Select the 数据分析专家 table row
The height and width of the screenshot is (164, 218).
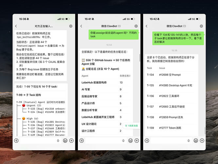106,110
